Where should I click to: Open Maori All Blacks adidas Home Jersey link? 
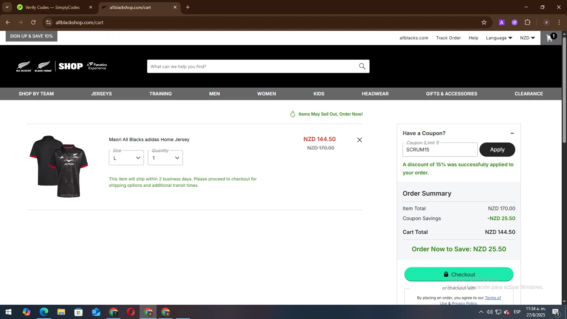[x=149, y=139]
